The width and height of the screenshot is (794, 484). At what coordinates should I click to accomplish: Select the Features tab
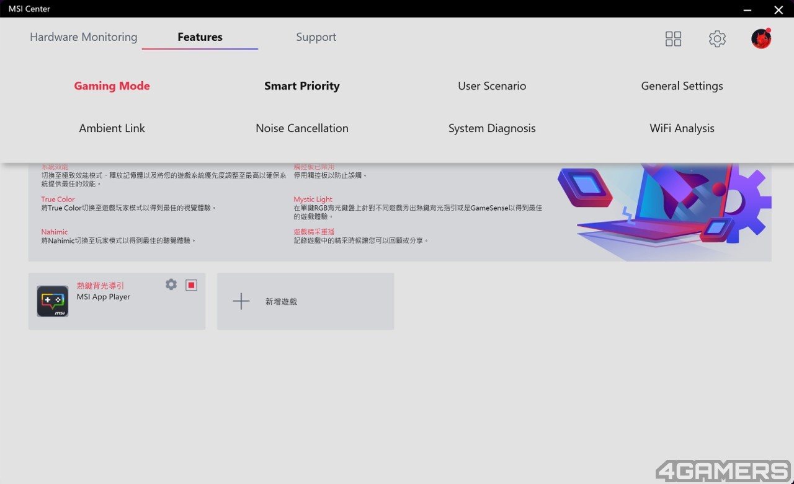(x=200, y=37)
